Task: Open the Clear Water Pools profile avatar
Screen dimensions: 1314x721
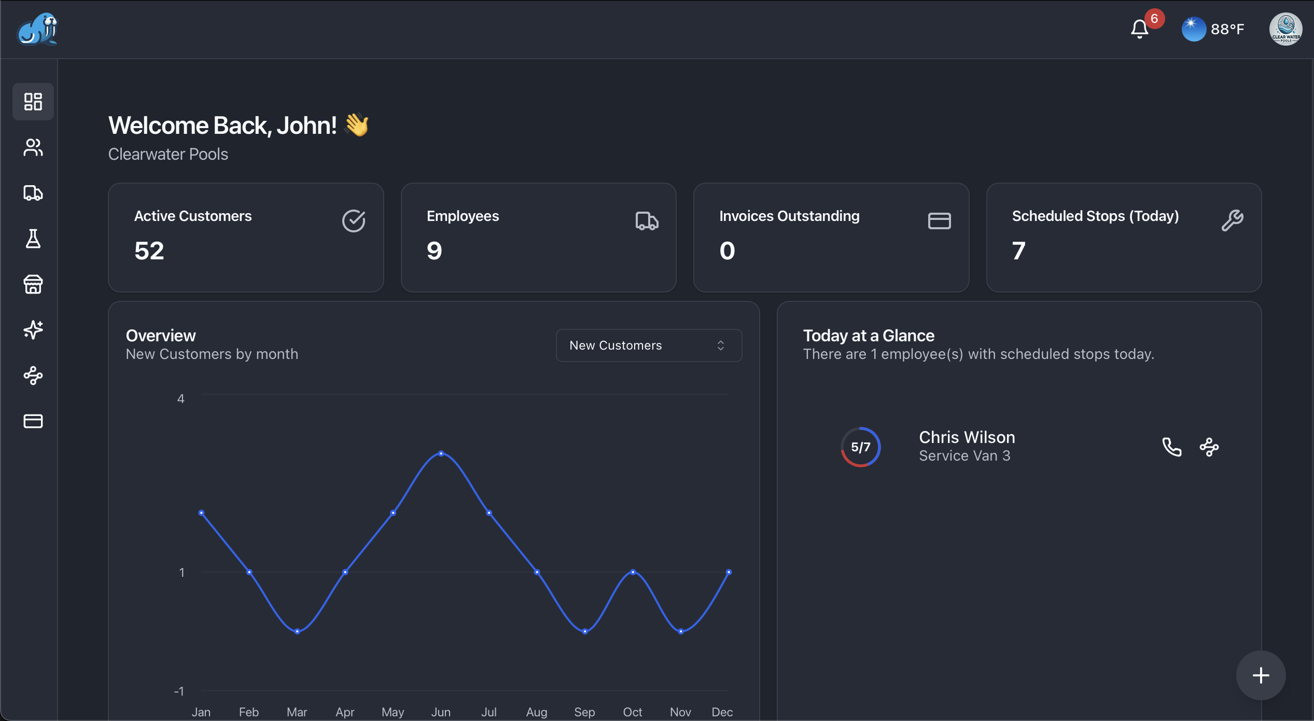Action: 1285,29
